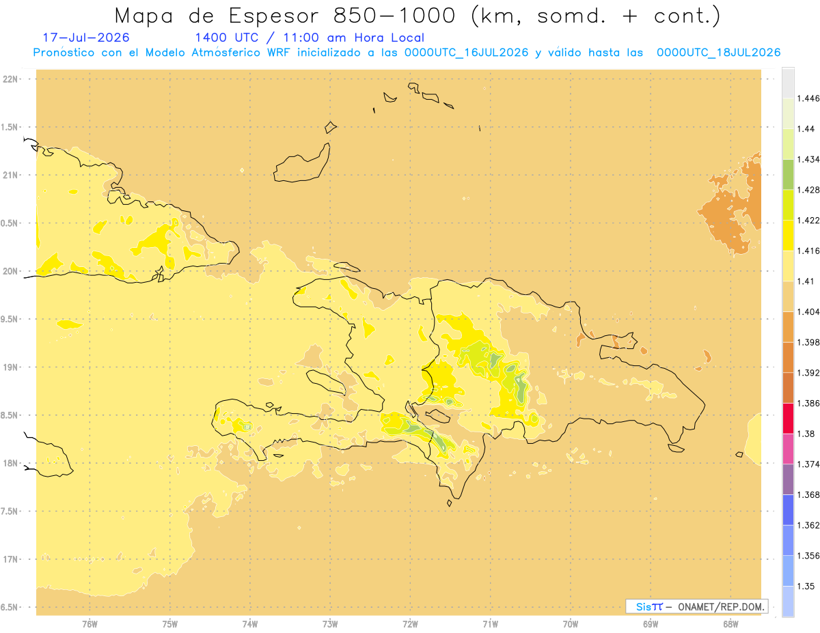The height and width of the screenshot is (633, 820).
Task: Click the '1400 UTC / 11:00 am Hora Local' label
Action: (309, 38)
